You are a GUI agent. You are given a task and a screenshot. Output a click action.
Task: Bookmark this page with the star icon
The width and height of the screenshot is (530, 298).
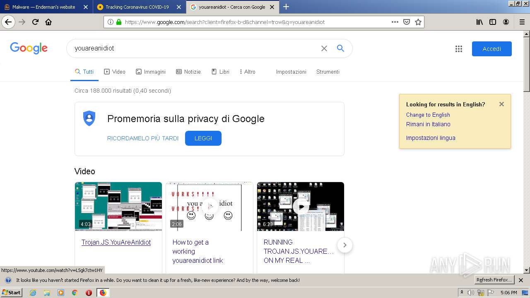coord(418,22)
